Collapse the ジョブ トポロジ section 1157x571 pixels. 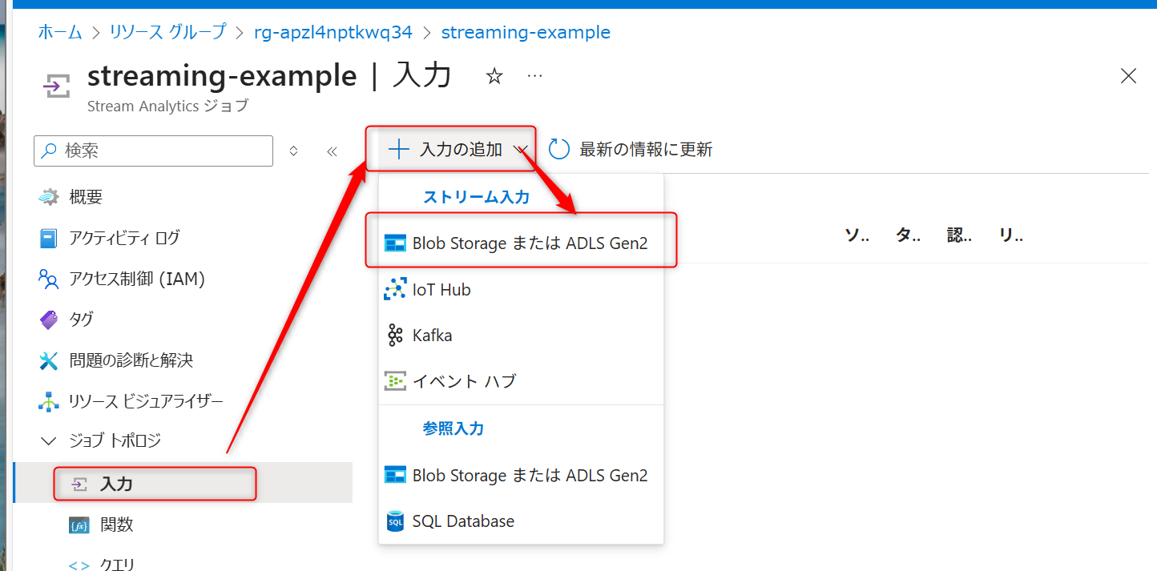(x=48, y=440)
